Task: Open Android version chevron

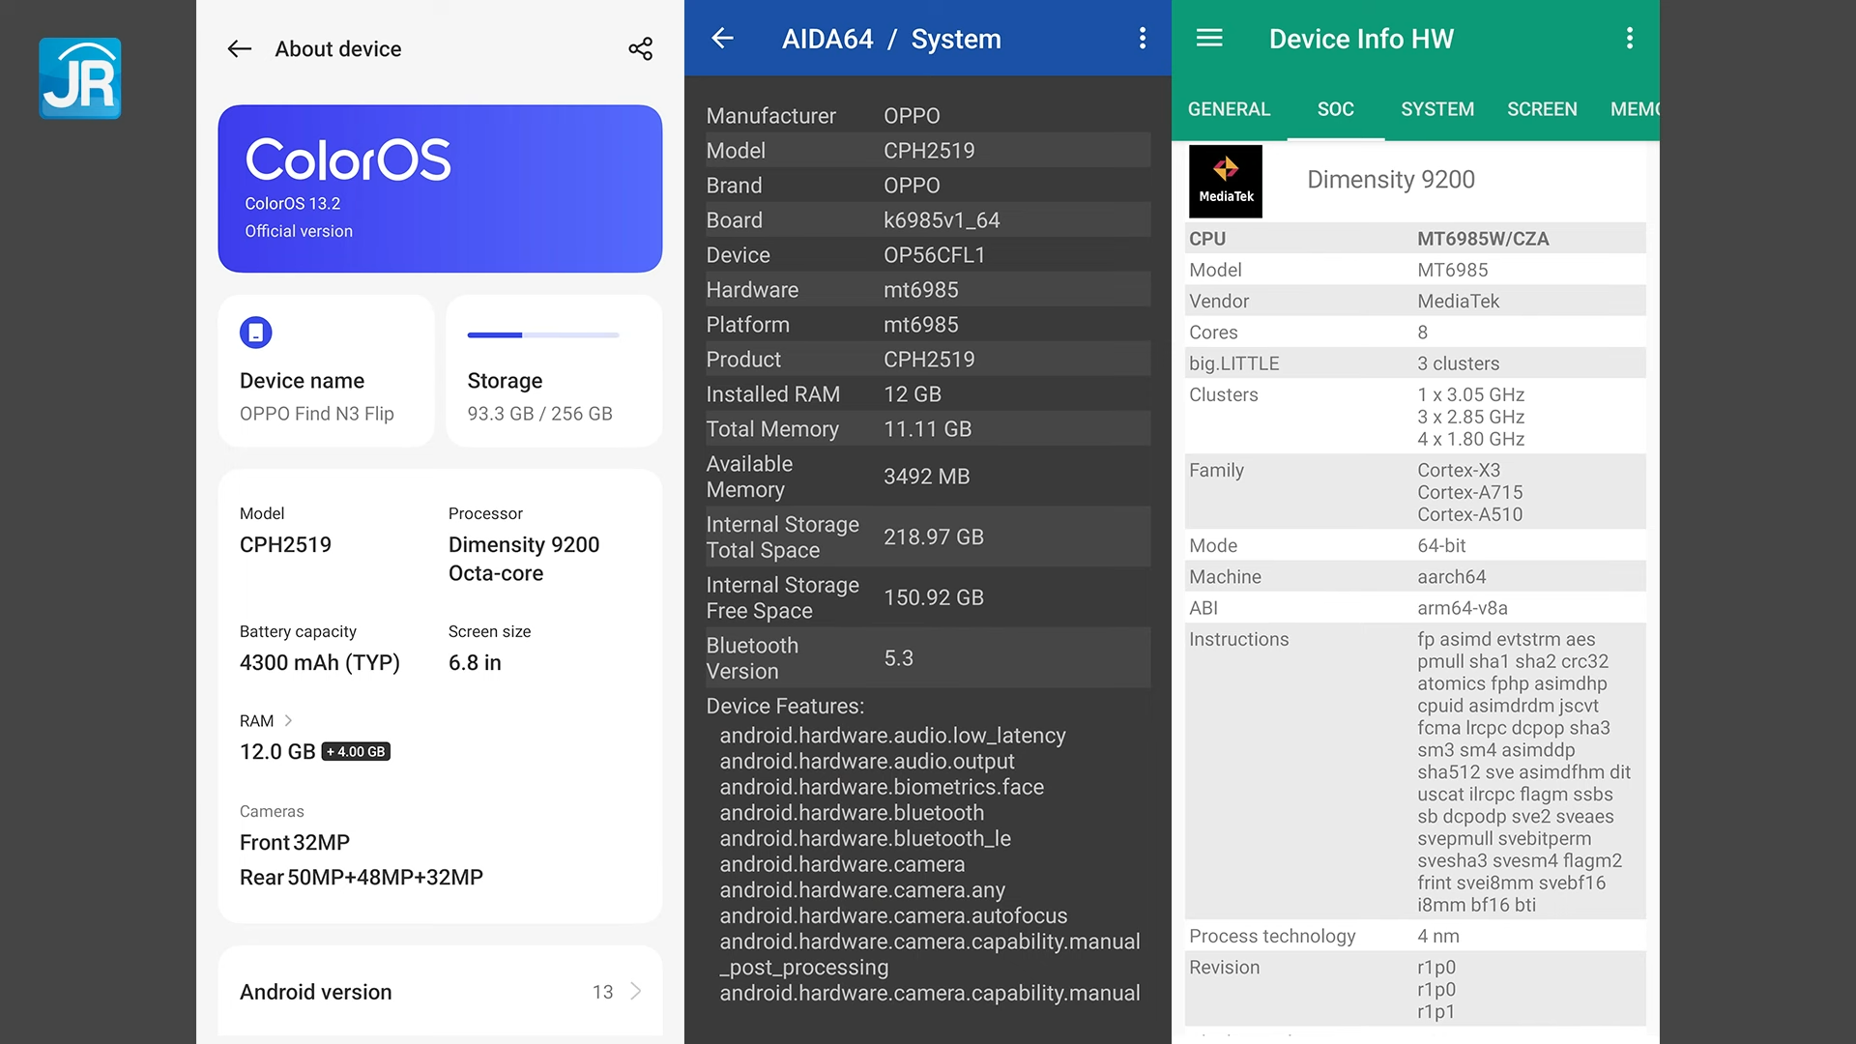Action: point(636,992)
